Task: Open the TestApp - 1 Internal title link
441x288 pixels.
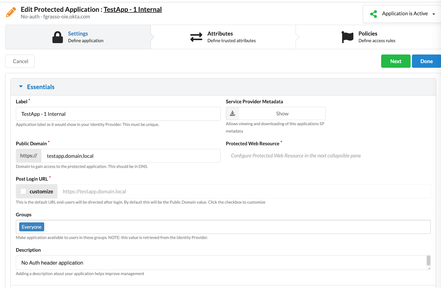Action: coord(133,9)
